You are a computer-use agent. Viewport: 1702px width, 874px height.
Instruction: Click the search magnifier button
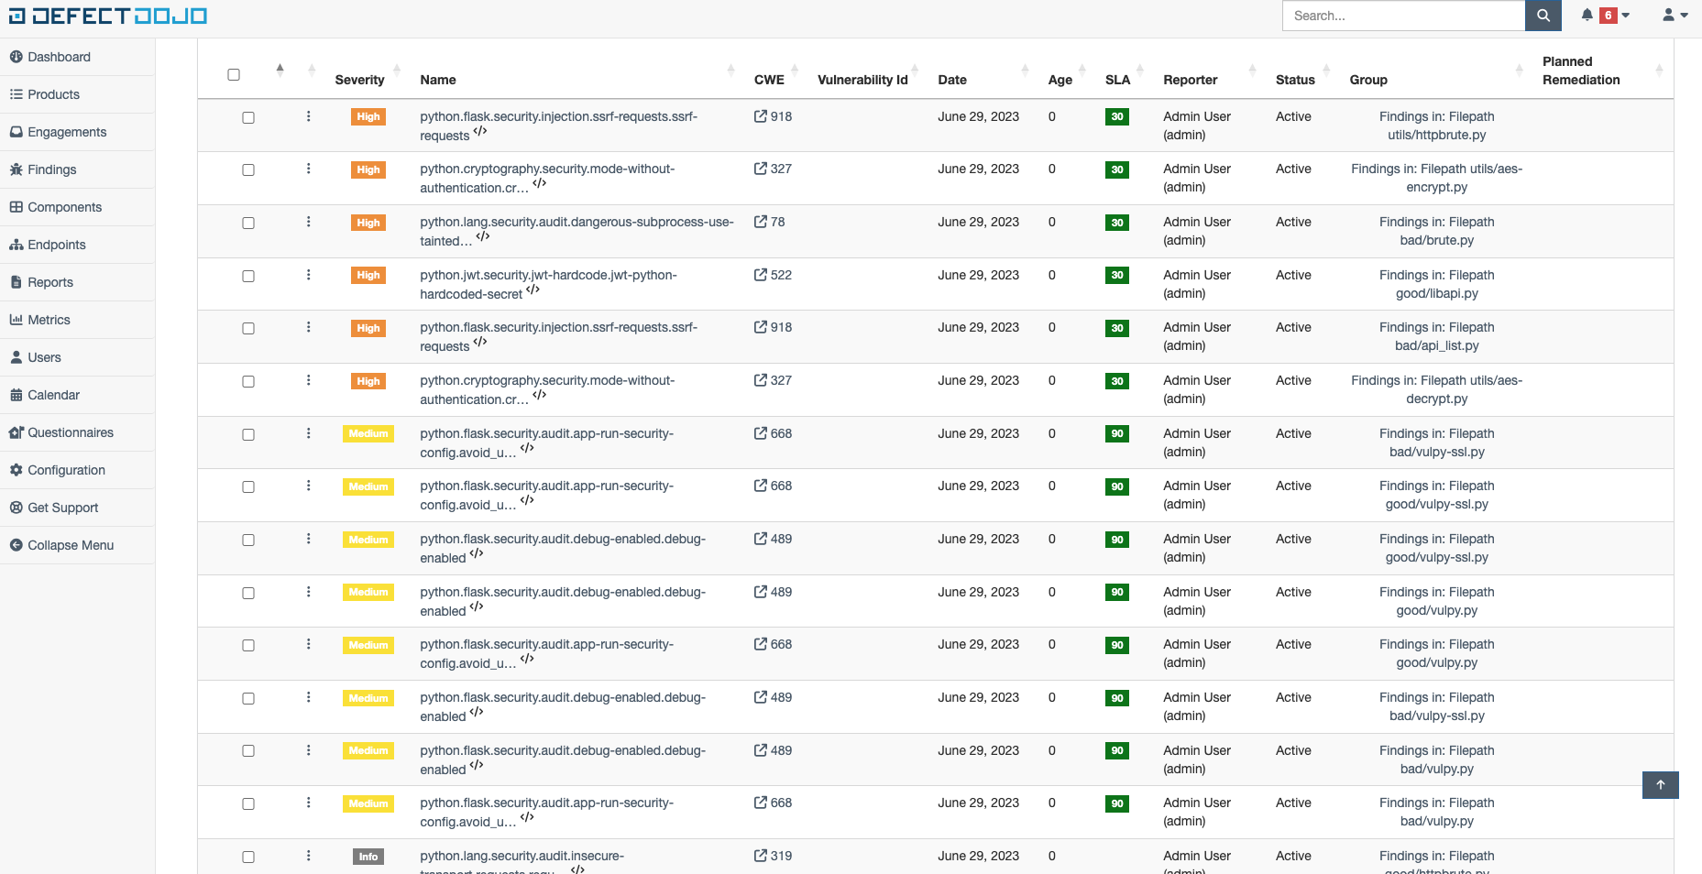[1543, 16]
